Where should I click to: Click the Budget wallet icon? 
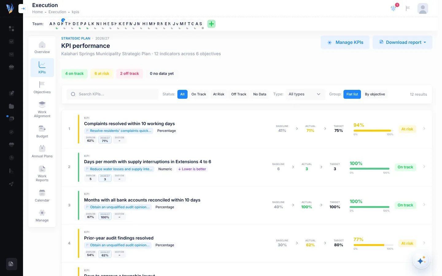(42, 129)
